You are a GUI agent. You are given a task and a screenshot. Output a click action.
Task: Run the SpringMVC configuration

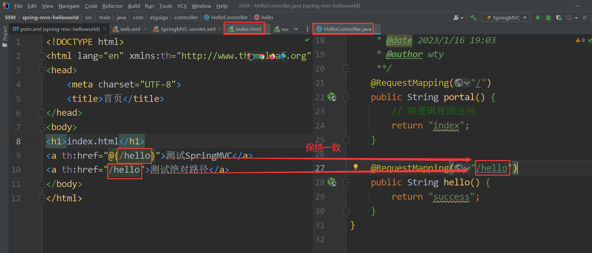click(x=538, y=18)
